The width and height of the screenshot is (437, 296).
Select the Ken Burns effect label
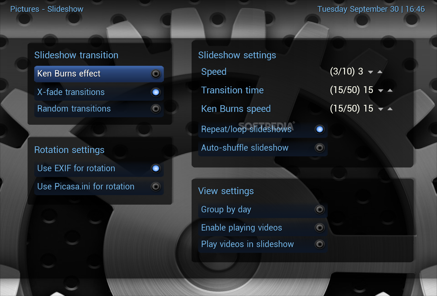pyautogui.click(x=69, y=74)
